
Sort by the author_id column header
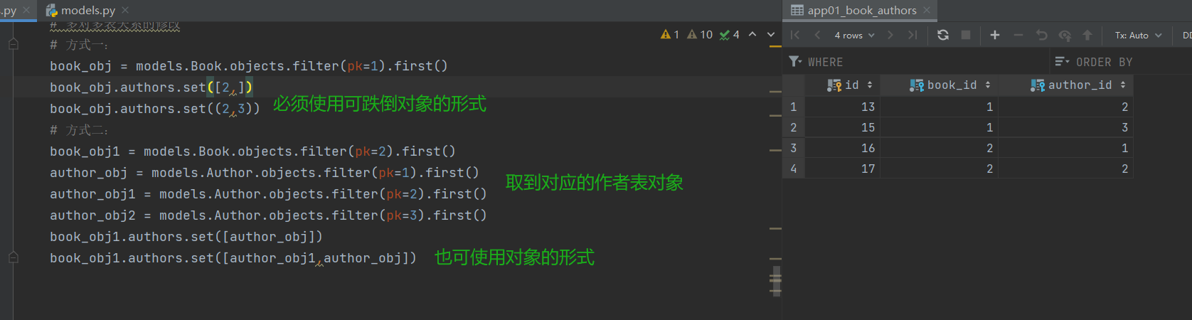click(x=1078, y=85)
